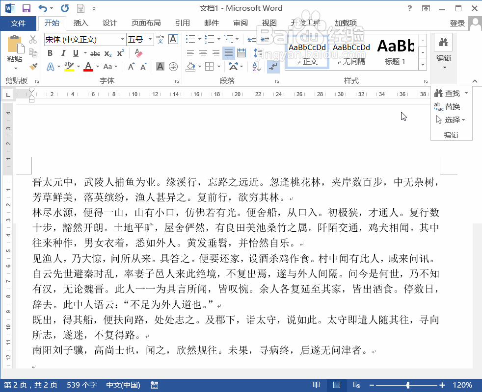Viewport: 482px width, 392px height.
Task: Apply 无间隔 style
Action: point(351,52)
